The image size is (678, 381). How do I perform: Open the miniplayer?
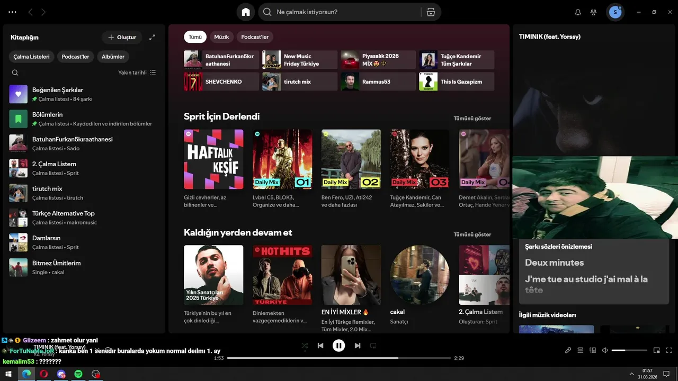click(657, 350)
